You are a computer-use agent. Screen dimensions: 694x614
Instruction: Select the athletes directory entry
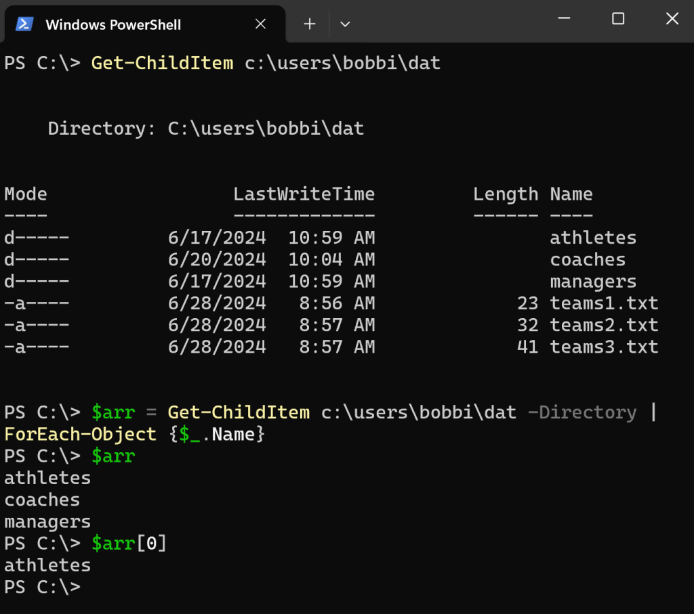coord(592,237)
